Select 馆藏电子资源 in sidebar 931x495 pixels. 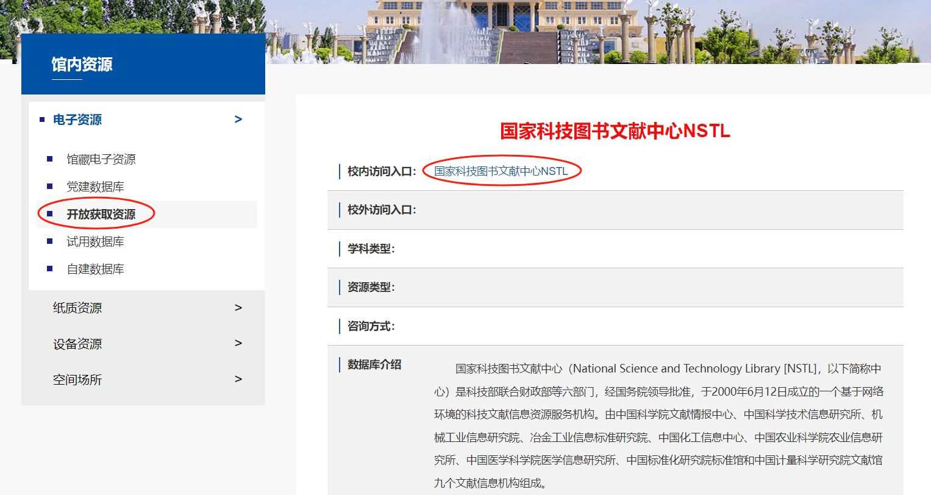coord(101,159)
